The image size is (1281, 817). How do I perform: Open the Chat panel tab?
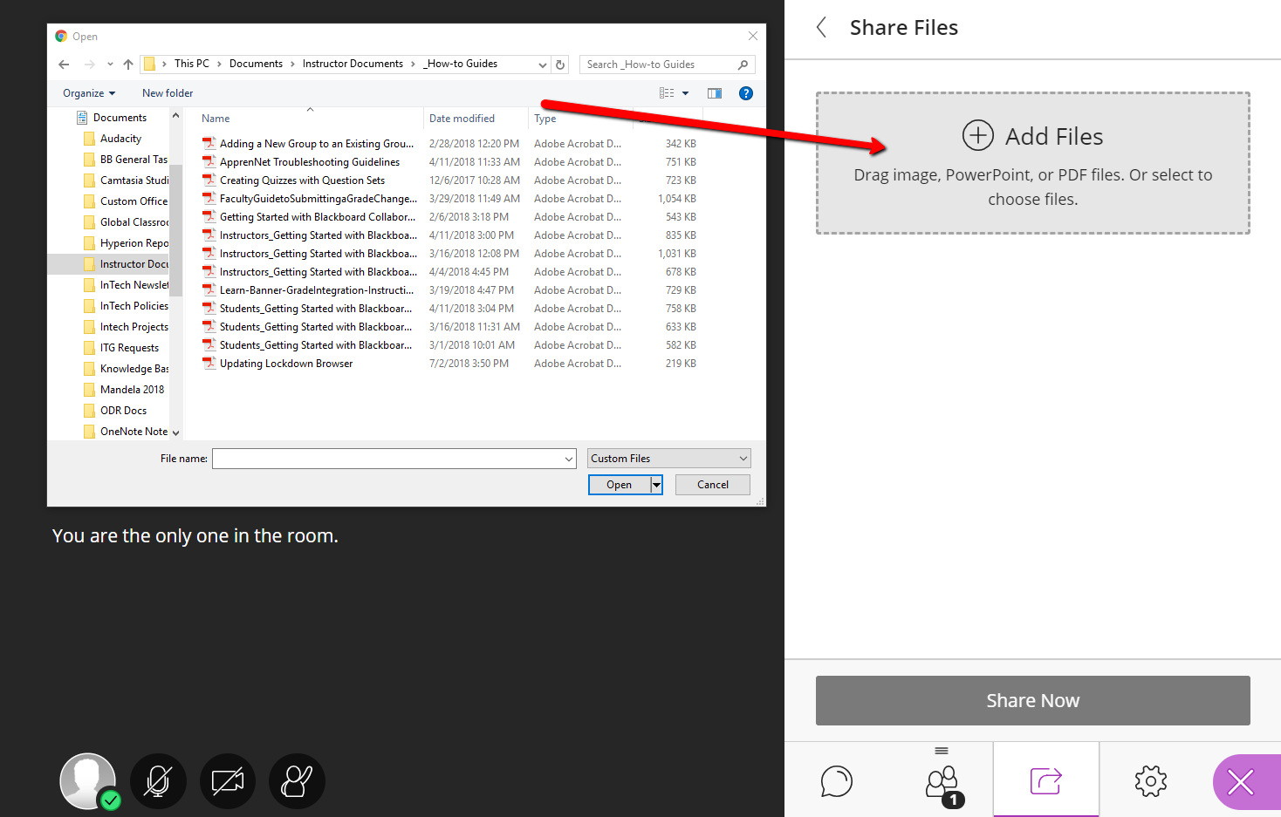click(x=836, y=781)
